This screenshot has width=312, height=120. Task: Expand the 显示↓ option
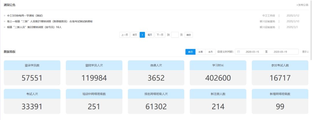coord(305,52)
